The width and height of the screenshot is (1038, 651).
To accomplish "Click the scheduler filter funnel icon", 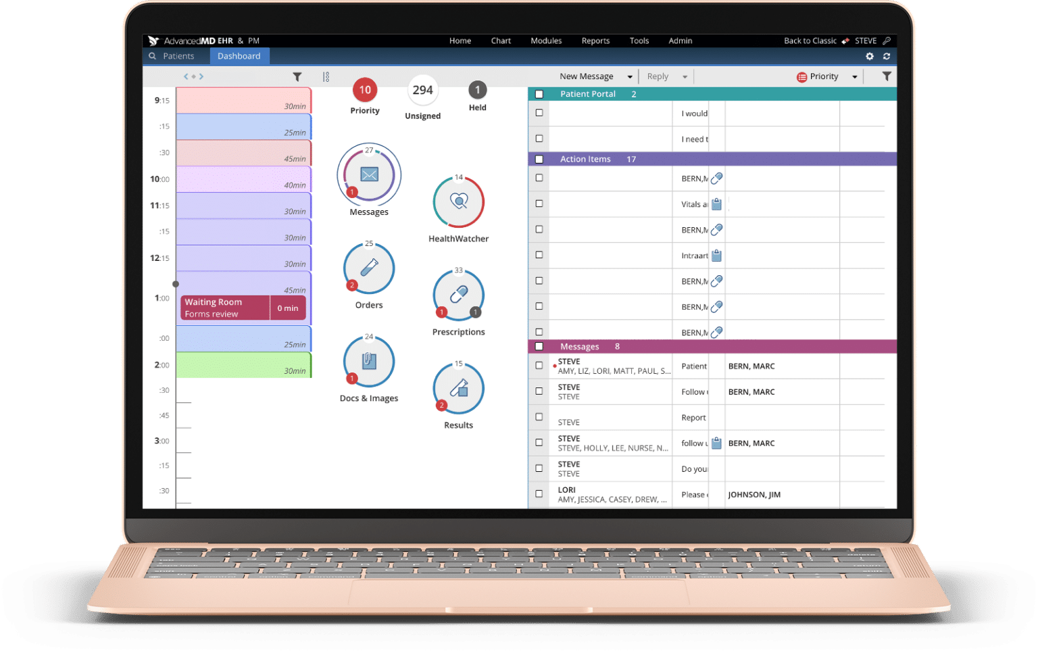I will [297, 77].
